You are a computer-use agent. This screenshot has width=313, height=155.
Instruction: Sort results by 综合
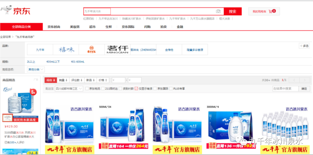[x=51, y=80]
